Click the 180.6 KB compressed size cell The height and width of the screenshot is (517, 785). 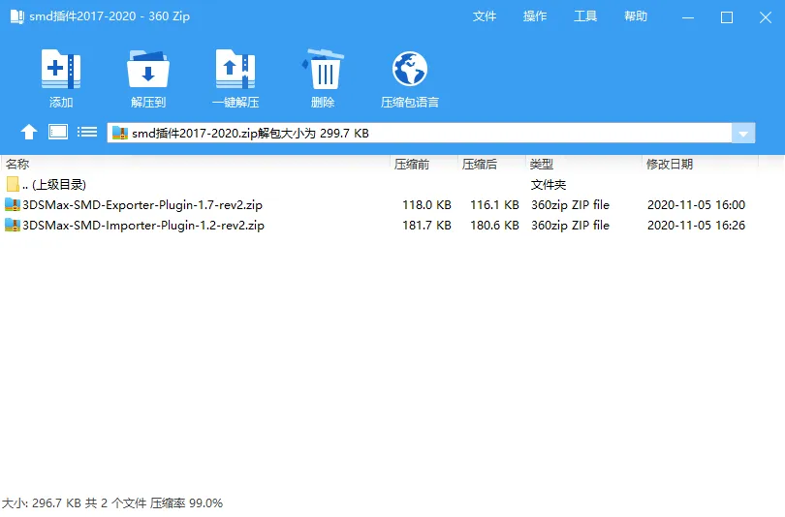click(494, 226)
